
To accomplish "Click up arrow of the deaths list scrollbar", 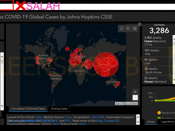I will click(x=174, y=39).
